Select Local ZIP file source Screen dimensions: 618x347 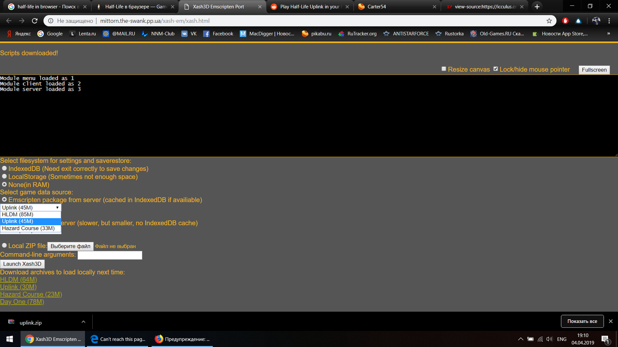pos(4,245)
